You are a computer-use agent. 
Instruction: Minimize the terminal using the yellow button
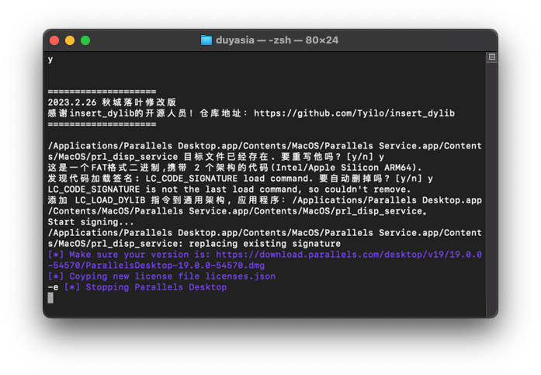tap(70, 40)
